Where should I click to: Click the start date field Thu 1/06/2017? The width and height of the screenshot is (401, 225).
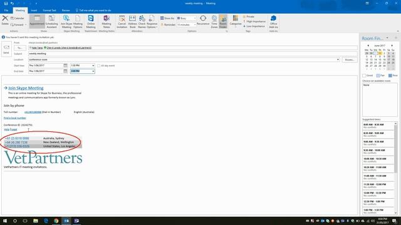tap(46, 66)
